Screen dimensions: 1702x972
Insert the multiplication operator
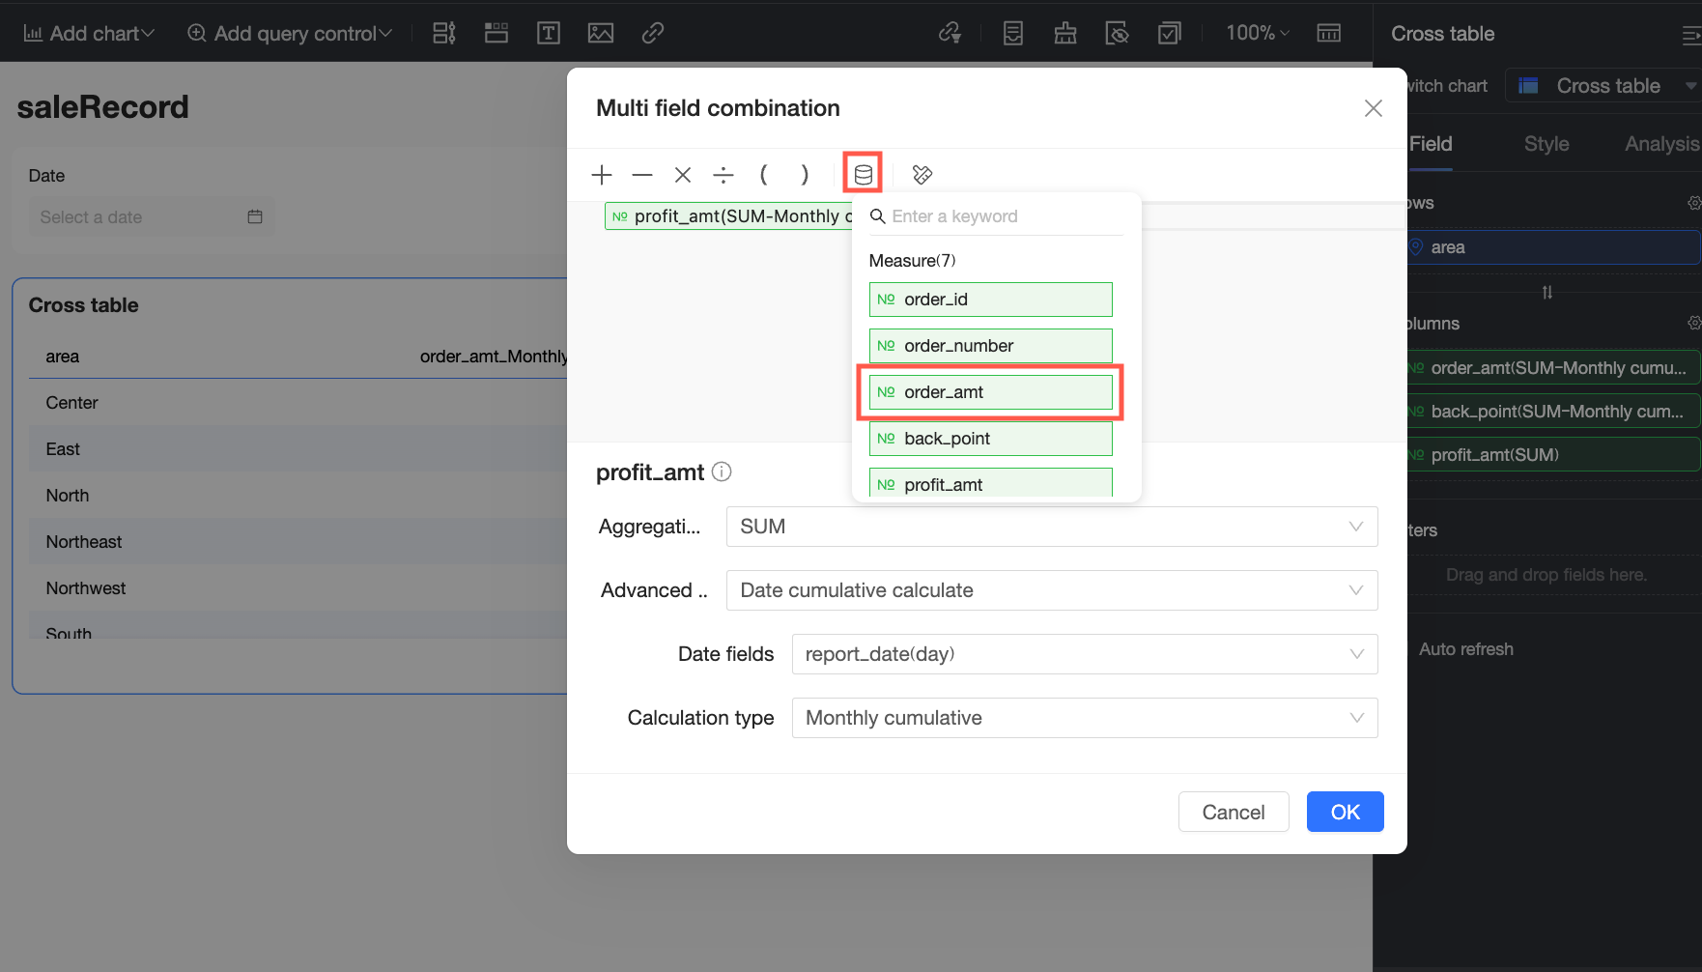point(683,175)
